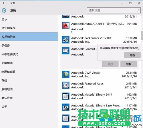Select Autodesk AutoCAD 2014 entry name
Image resolution: width=143 pixels, height=128 pixels.
tap(98, 24)
